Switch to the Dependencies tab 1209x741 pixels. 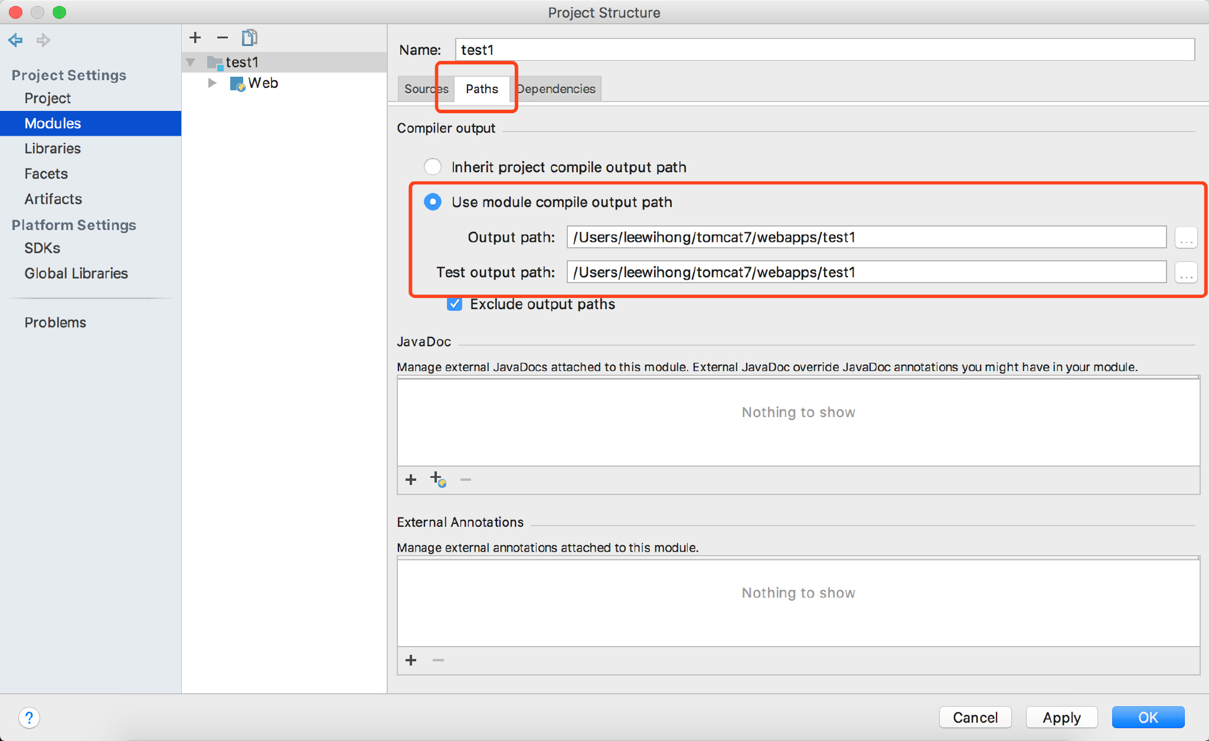coord(557,89)
